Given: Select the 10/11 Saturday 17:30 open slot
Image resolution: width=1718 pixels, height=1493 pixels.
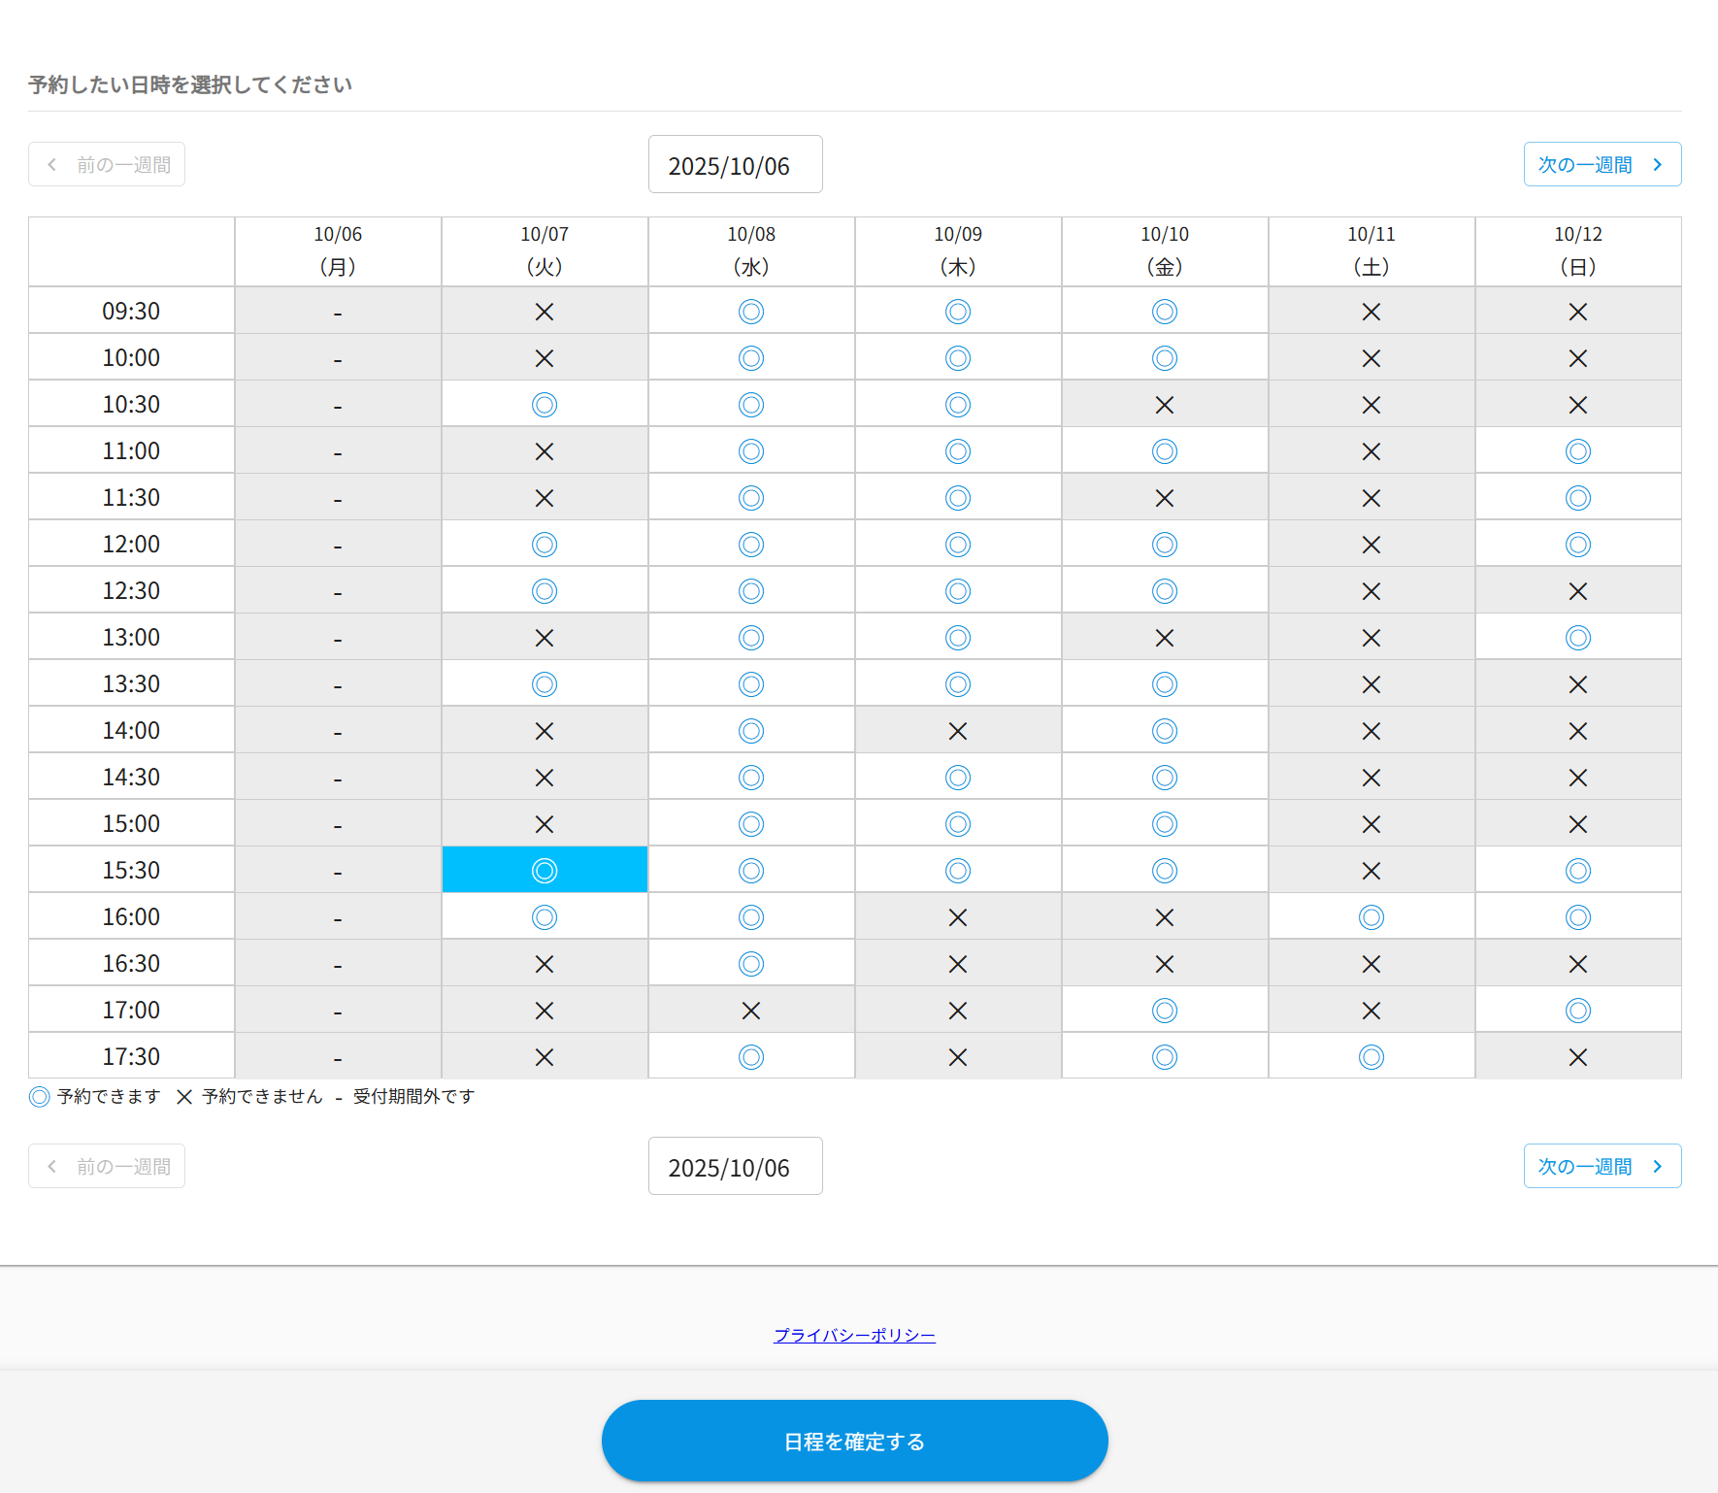Looking at the screenshot, I should coord(1371,1057).
